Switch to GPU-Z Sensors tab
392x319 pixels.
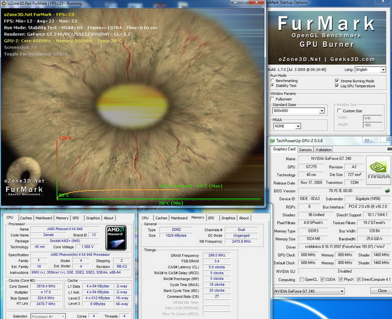click(x=305, y=150)
